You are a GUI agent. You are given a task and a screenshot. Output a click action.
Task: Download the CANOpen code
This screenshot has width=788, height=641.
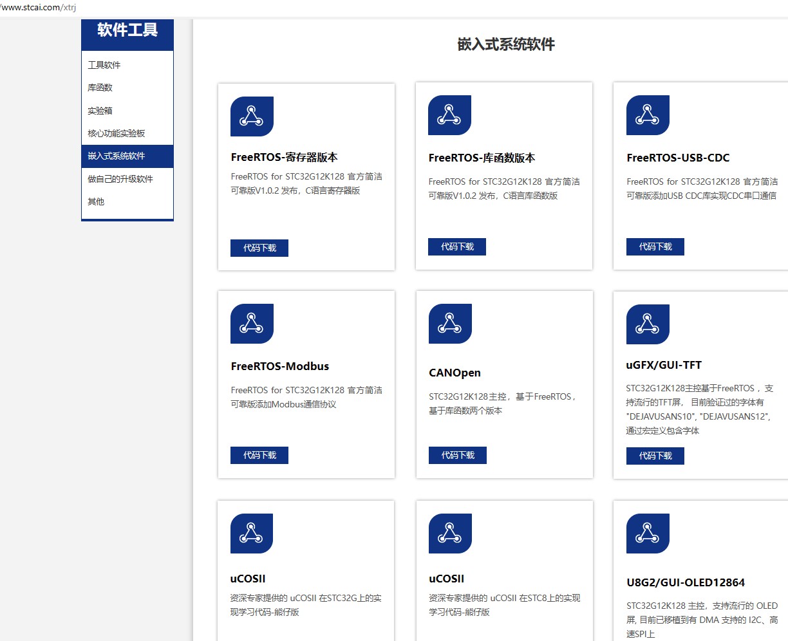[458, 455]
